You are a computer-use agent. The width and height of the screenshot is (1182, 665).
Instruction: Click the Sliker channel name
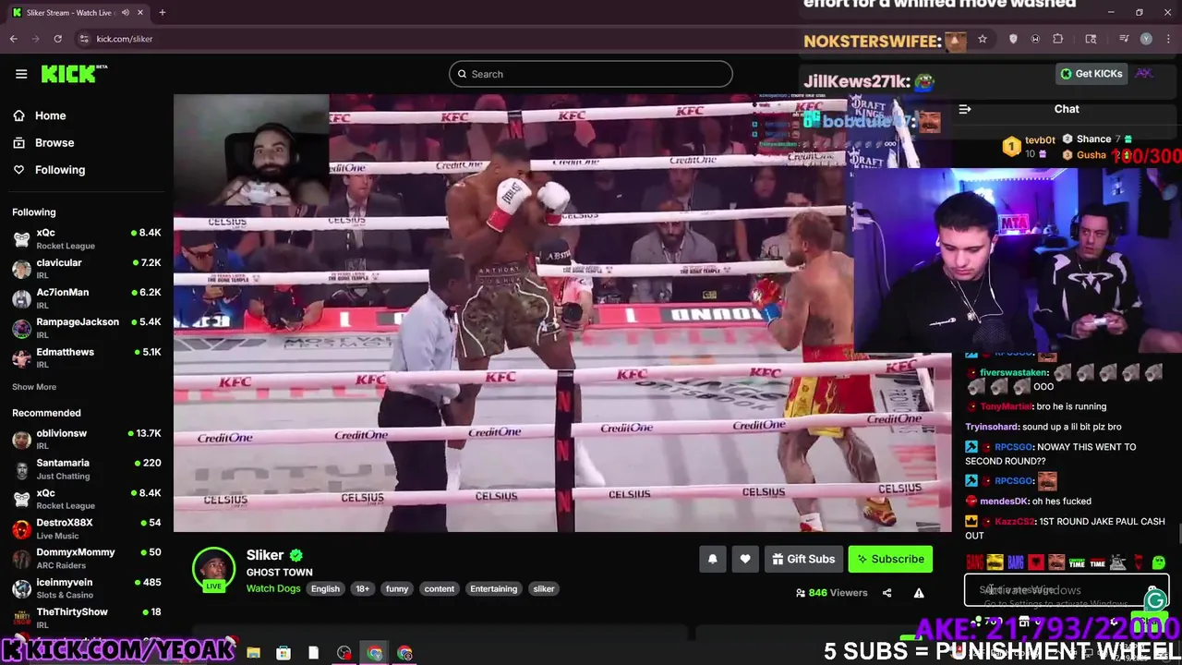(265, 555)
